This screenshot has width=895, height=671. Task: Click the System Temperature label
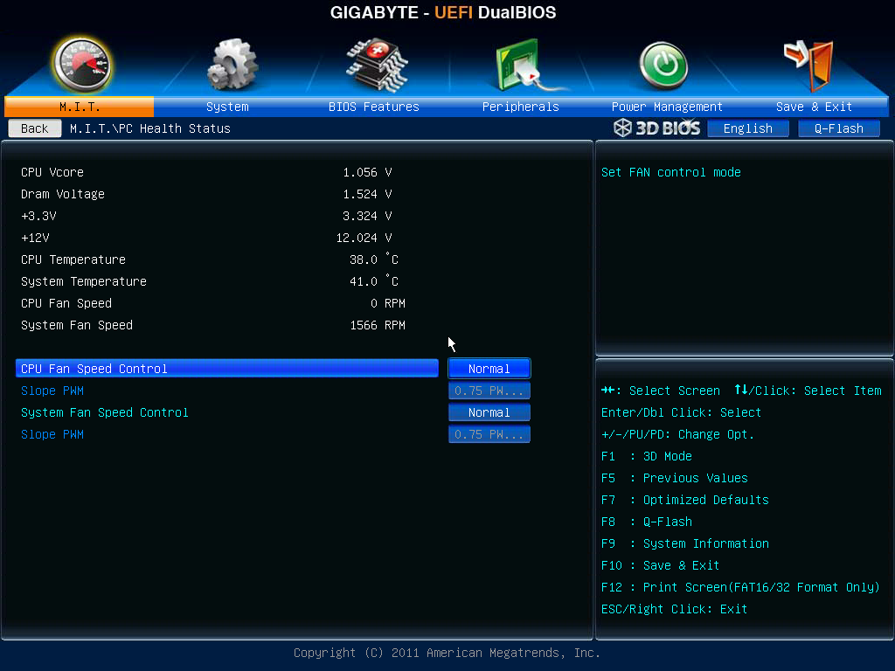click(x=84, y=281)
